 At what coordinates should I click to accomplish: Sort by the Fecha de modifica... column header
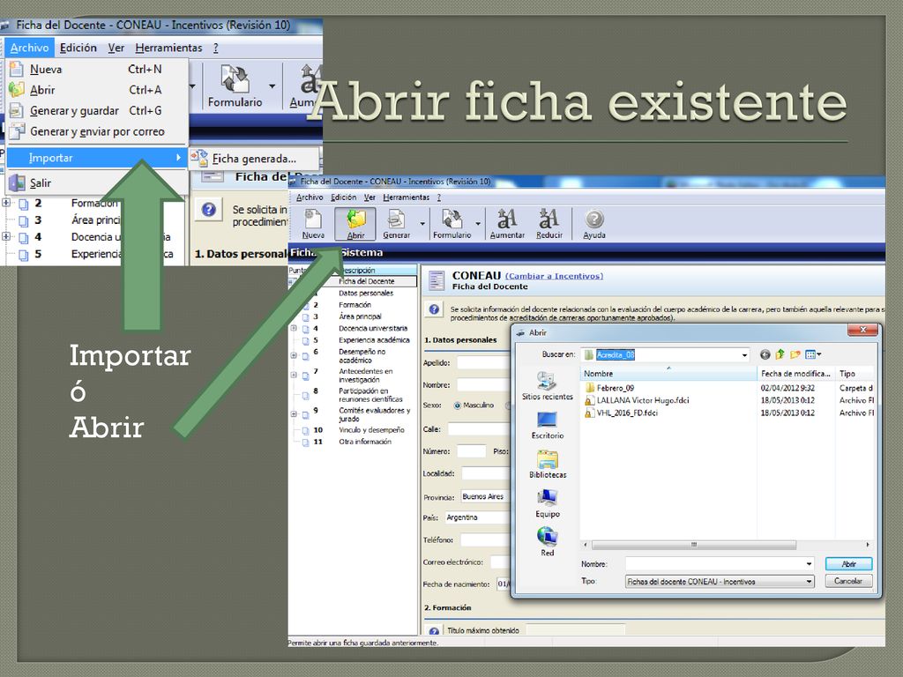click(x=796, y=374)
